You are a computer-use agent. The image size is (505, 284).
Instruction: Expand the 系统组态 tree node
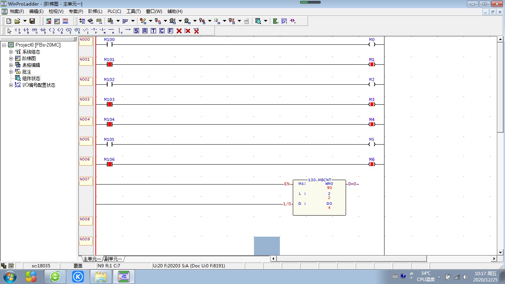point(11,52)
